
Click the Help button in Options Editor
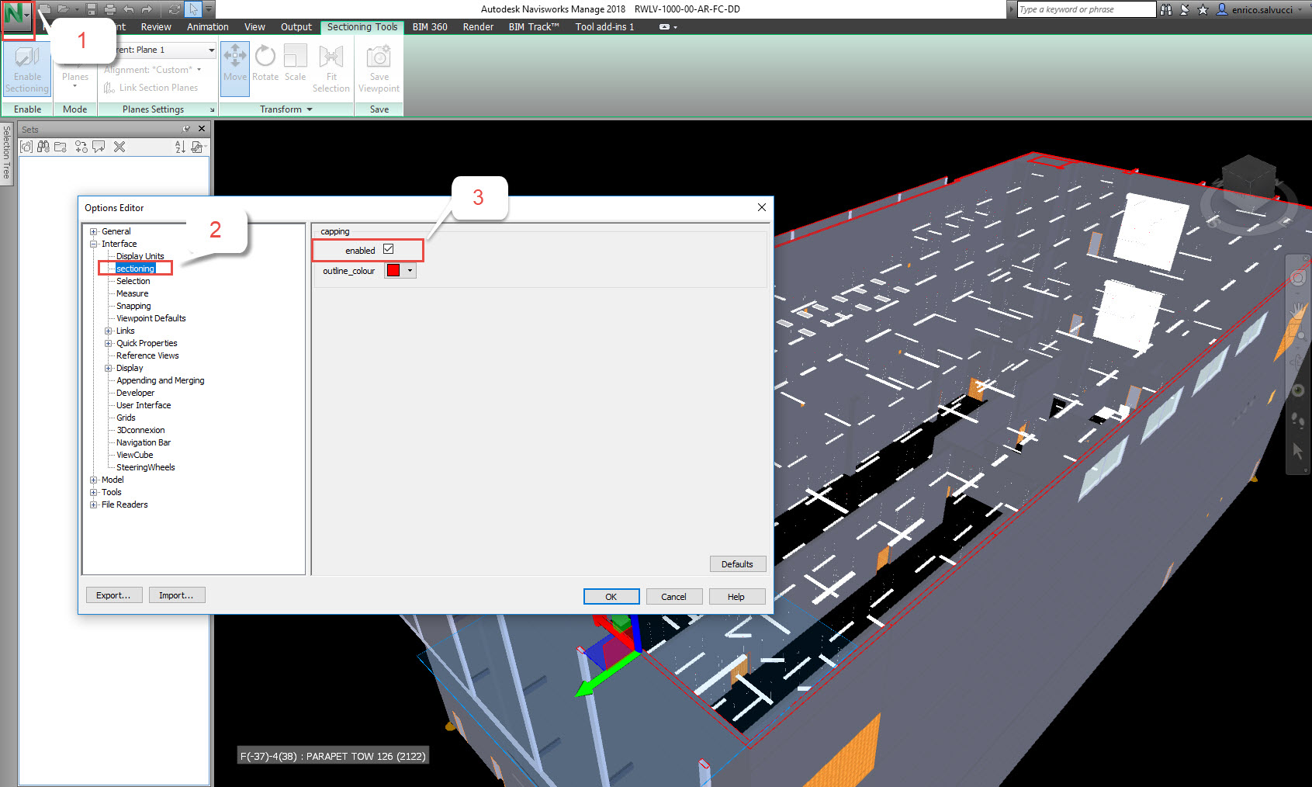736,596
